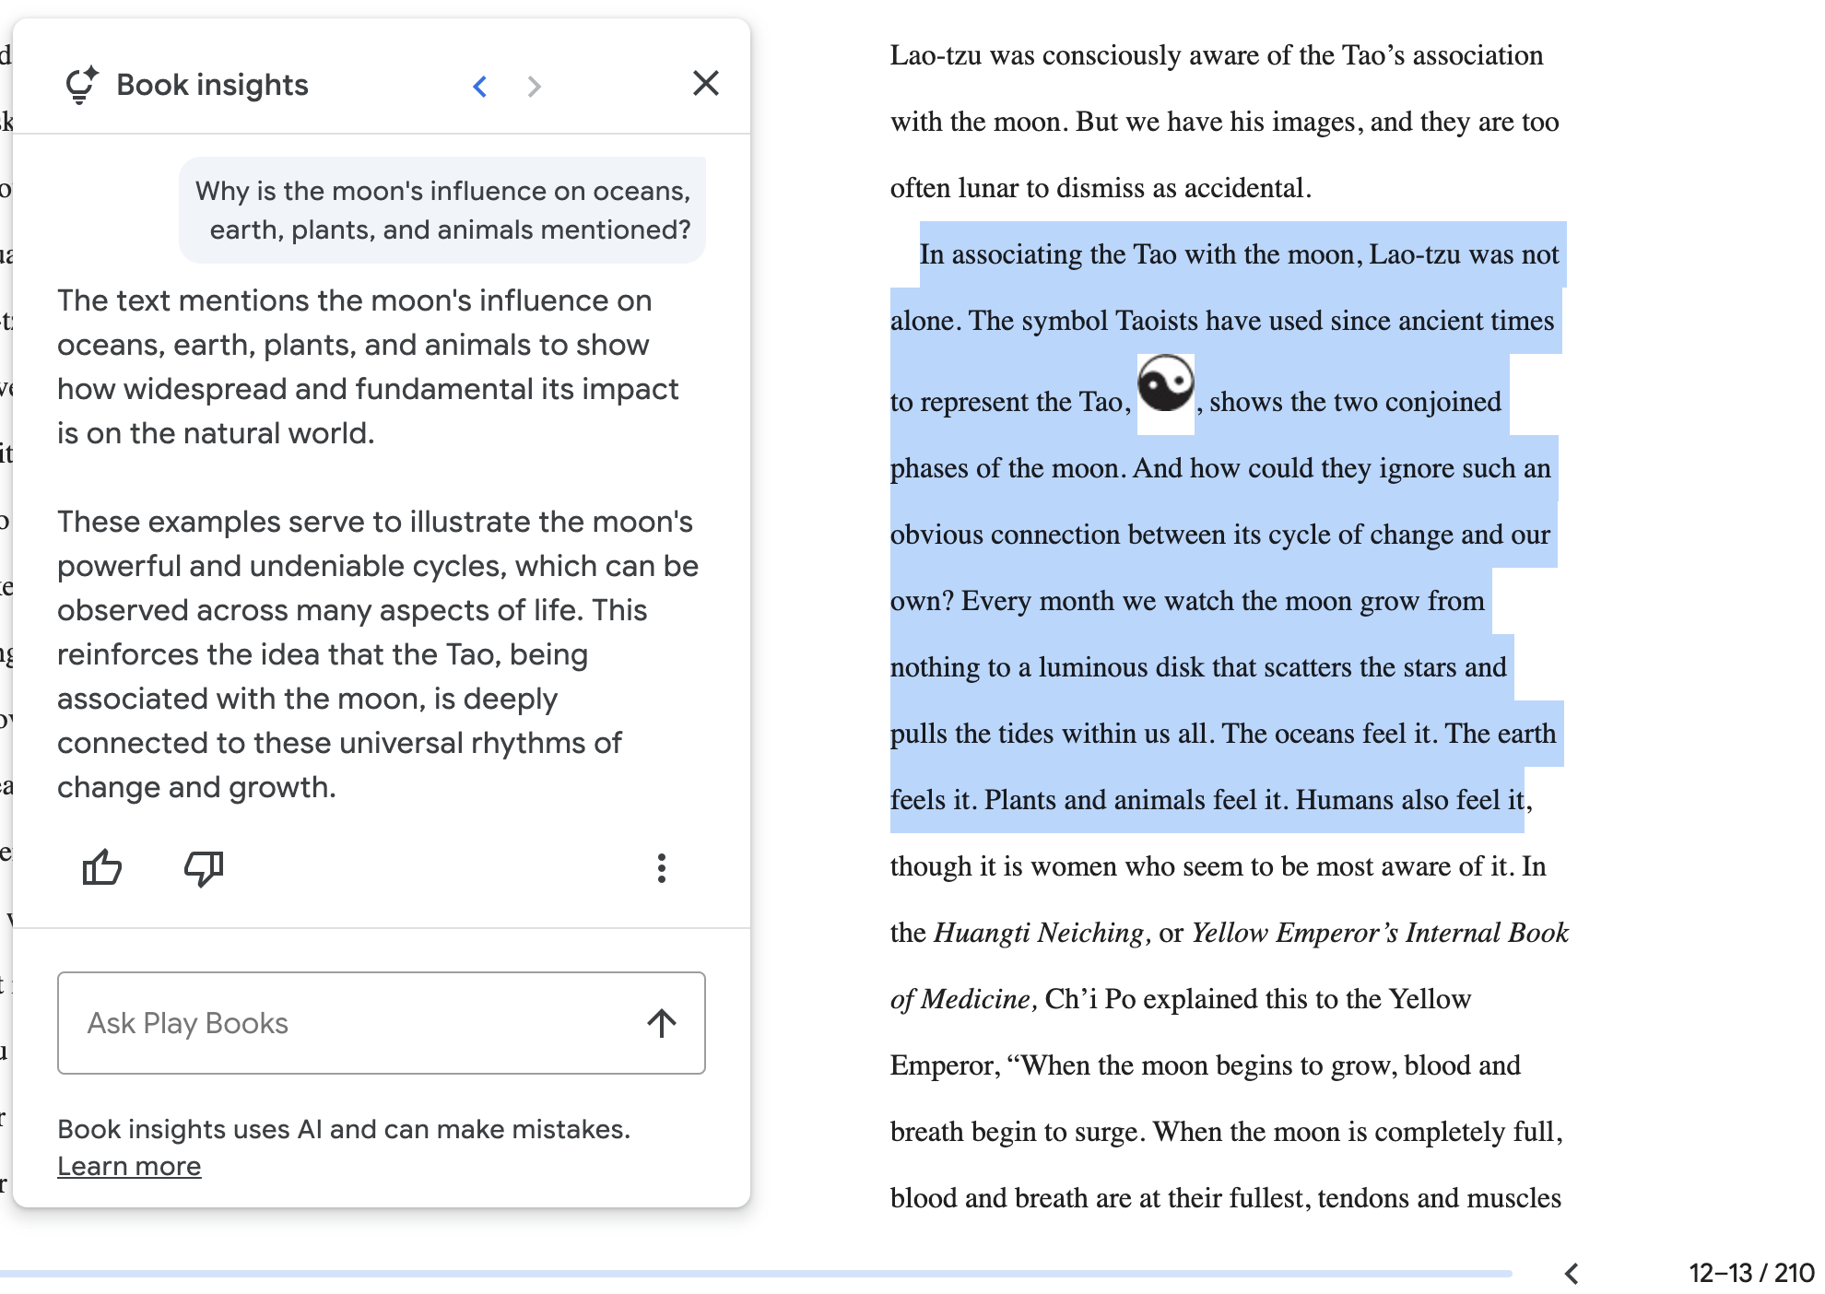This screenshot has width=1825, height=1294.
Task: Click the yin-yang symbol in the text
Action: (x=1165, y=383)
